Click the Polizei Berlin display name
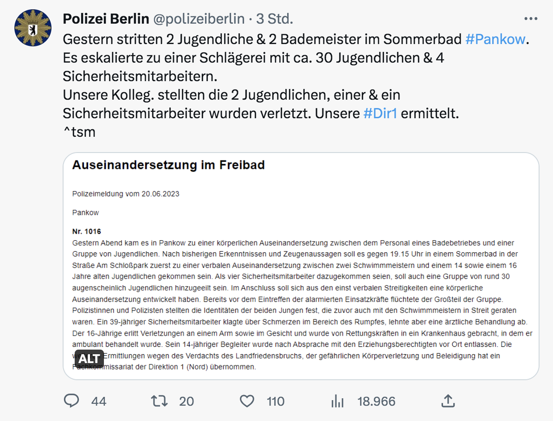 [106, 19]
